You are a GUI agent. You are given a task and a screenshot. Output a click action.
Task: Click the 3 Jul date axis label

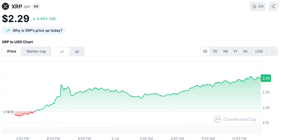pyautogui.click(x=115, y=138)
